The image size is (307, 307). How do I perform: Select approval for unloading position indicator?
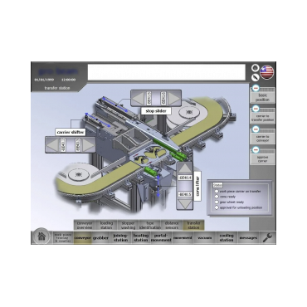pos(217,207)
